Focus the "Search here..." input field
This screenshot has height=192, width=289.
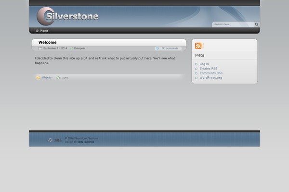pos(233,24)
